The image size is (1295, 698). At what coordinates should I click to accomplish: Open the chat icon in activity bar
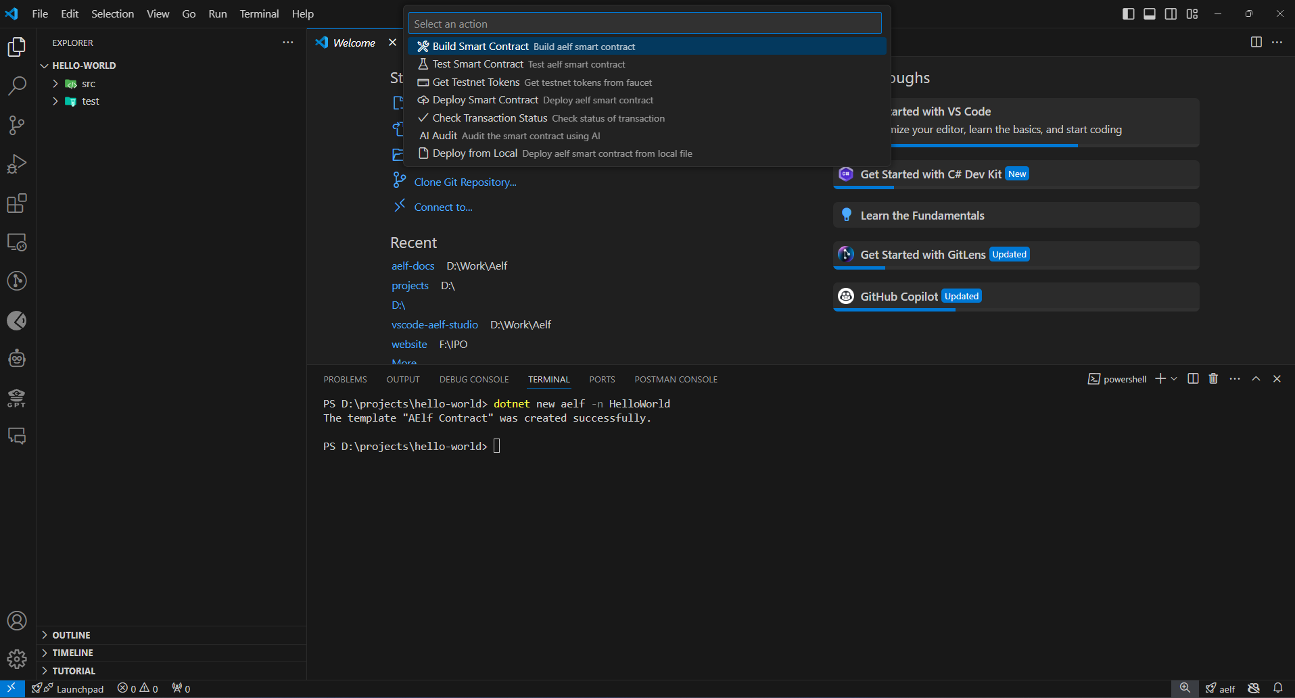(17, 436)
